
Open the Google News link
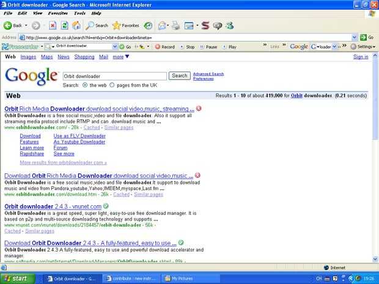pos(64,57)
